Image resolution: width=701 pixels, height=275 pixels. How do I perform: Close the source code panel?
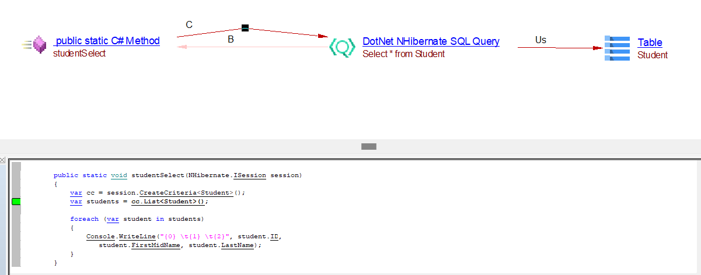coord(3,160)
